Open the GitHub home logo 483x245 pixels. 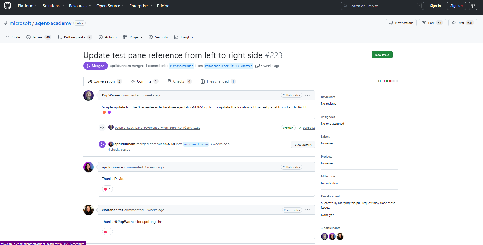(x=7, y=6)
